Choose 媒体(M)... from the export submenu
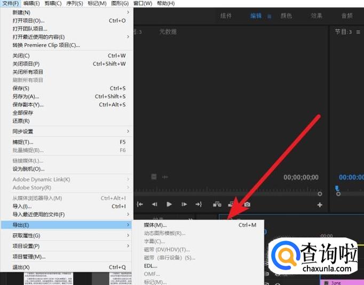This screenshot has width=364, height=285. [x=155, y=225]
